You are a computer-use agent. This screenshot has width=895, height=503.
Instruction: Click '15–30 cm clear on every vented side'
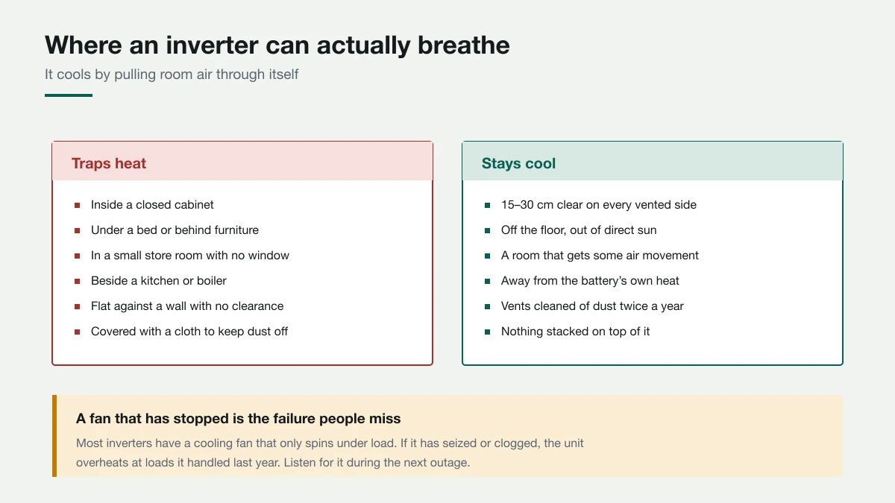pos(599,205)
